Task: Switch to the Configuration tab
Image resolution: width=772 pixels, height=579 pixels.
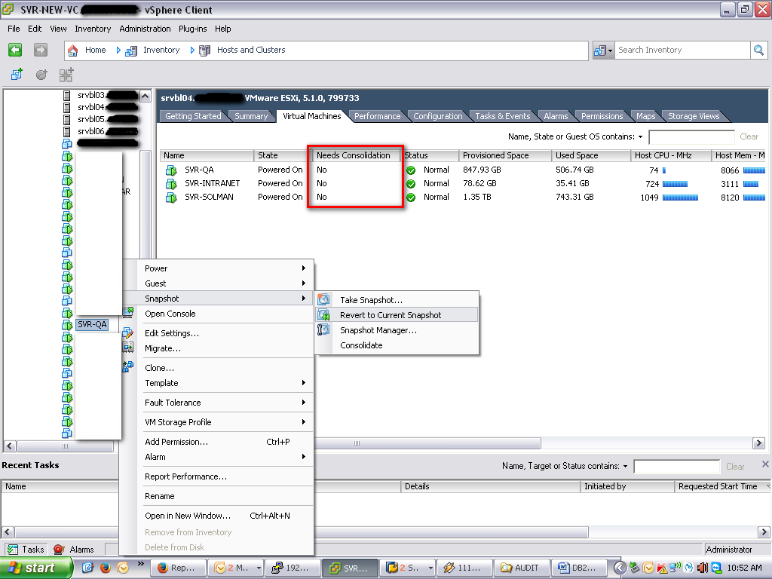Action: point(438,116)
